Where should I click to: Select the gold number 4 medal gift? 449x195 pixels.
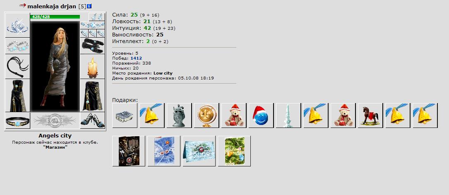(206, 116)
